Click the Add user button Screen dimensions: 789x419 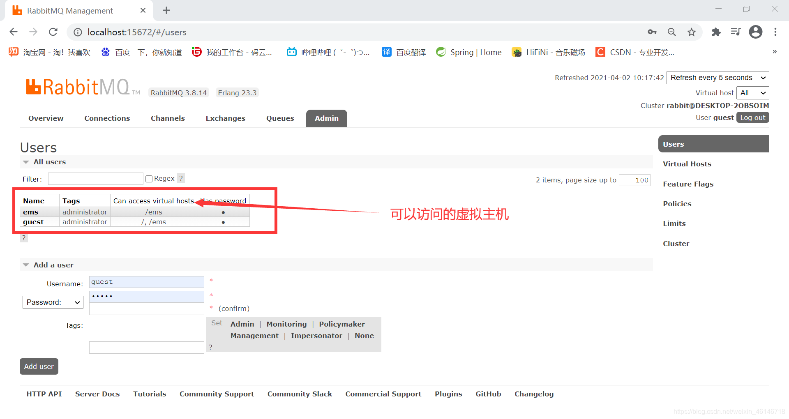click(39, 366)
